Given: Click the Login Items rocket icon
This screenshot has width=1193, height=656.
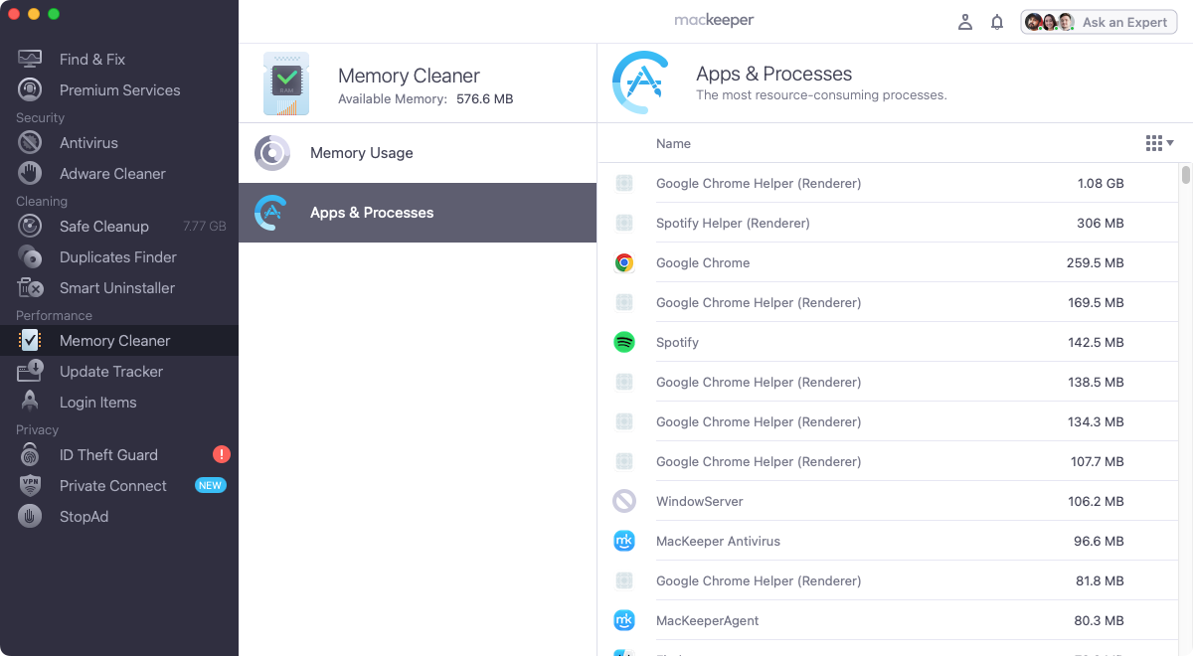Looking at the screenshot, I should pos(30,402).
